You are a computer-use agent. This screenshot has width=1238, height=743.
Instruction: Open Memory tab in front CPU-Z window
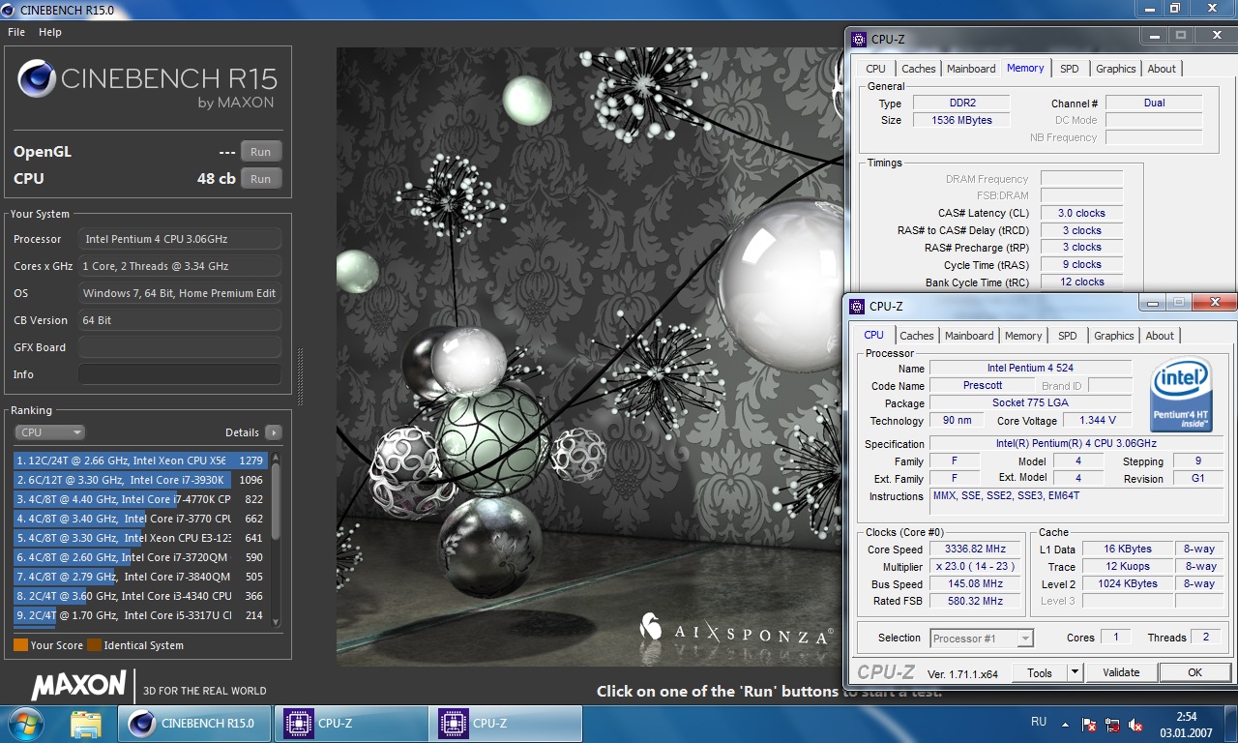tap(1023, 336)
